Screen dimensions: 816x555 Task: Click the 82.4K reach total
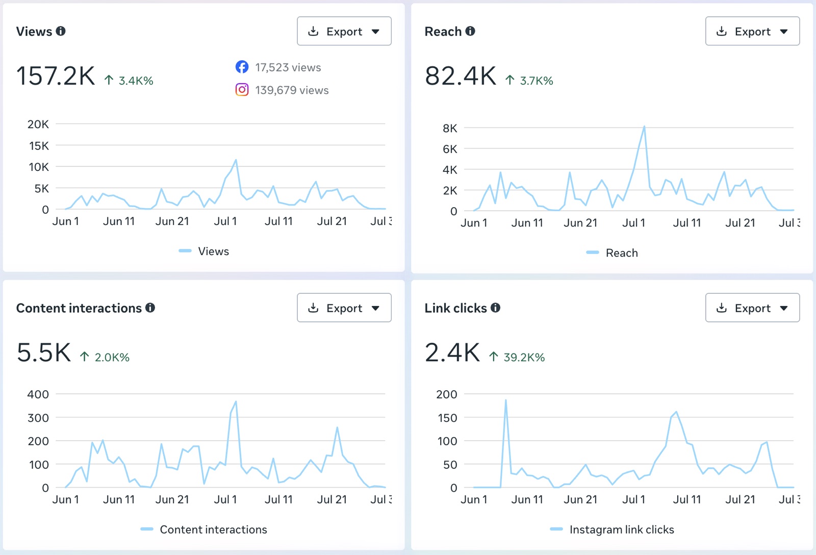tap(461, 76)
